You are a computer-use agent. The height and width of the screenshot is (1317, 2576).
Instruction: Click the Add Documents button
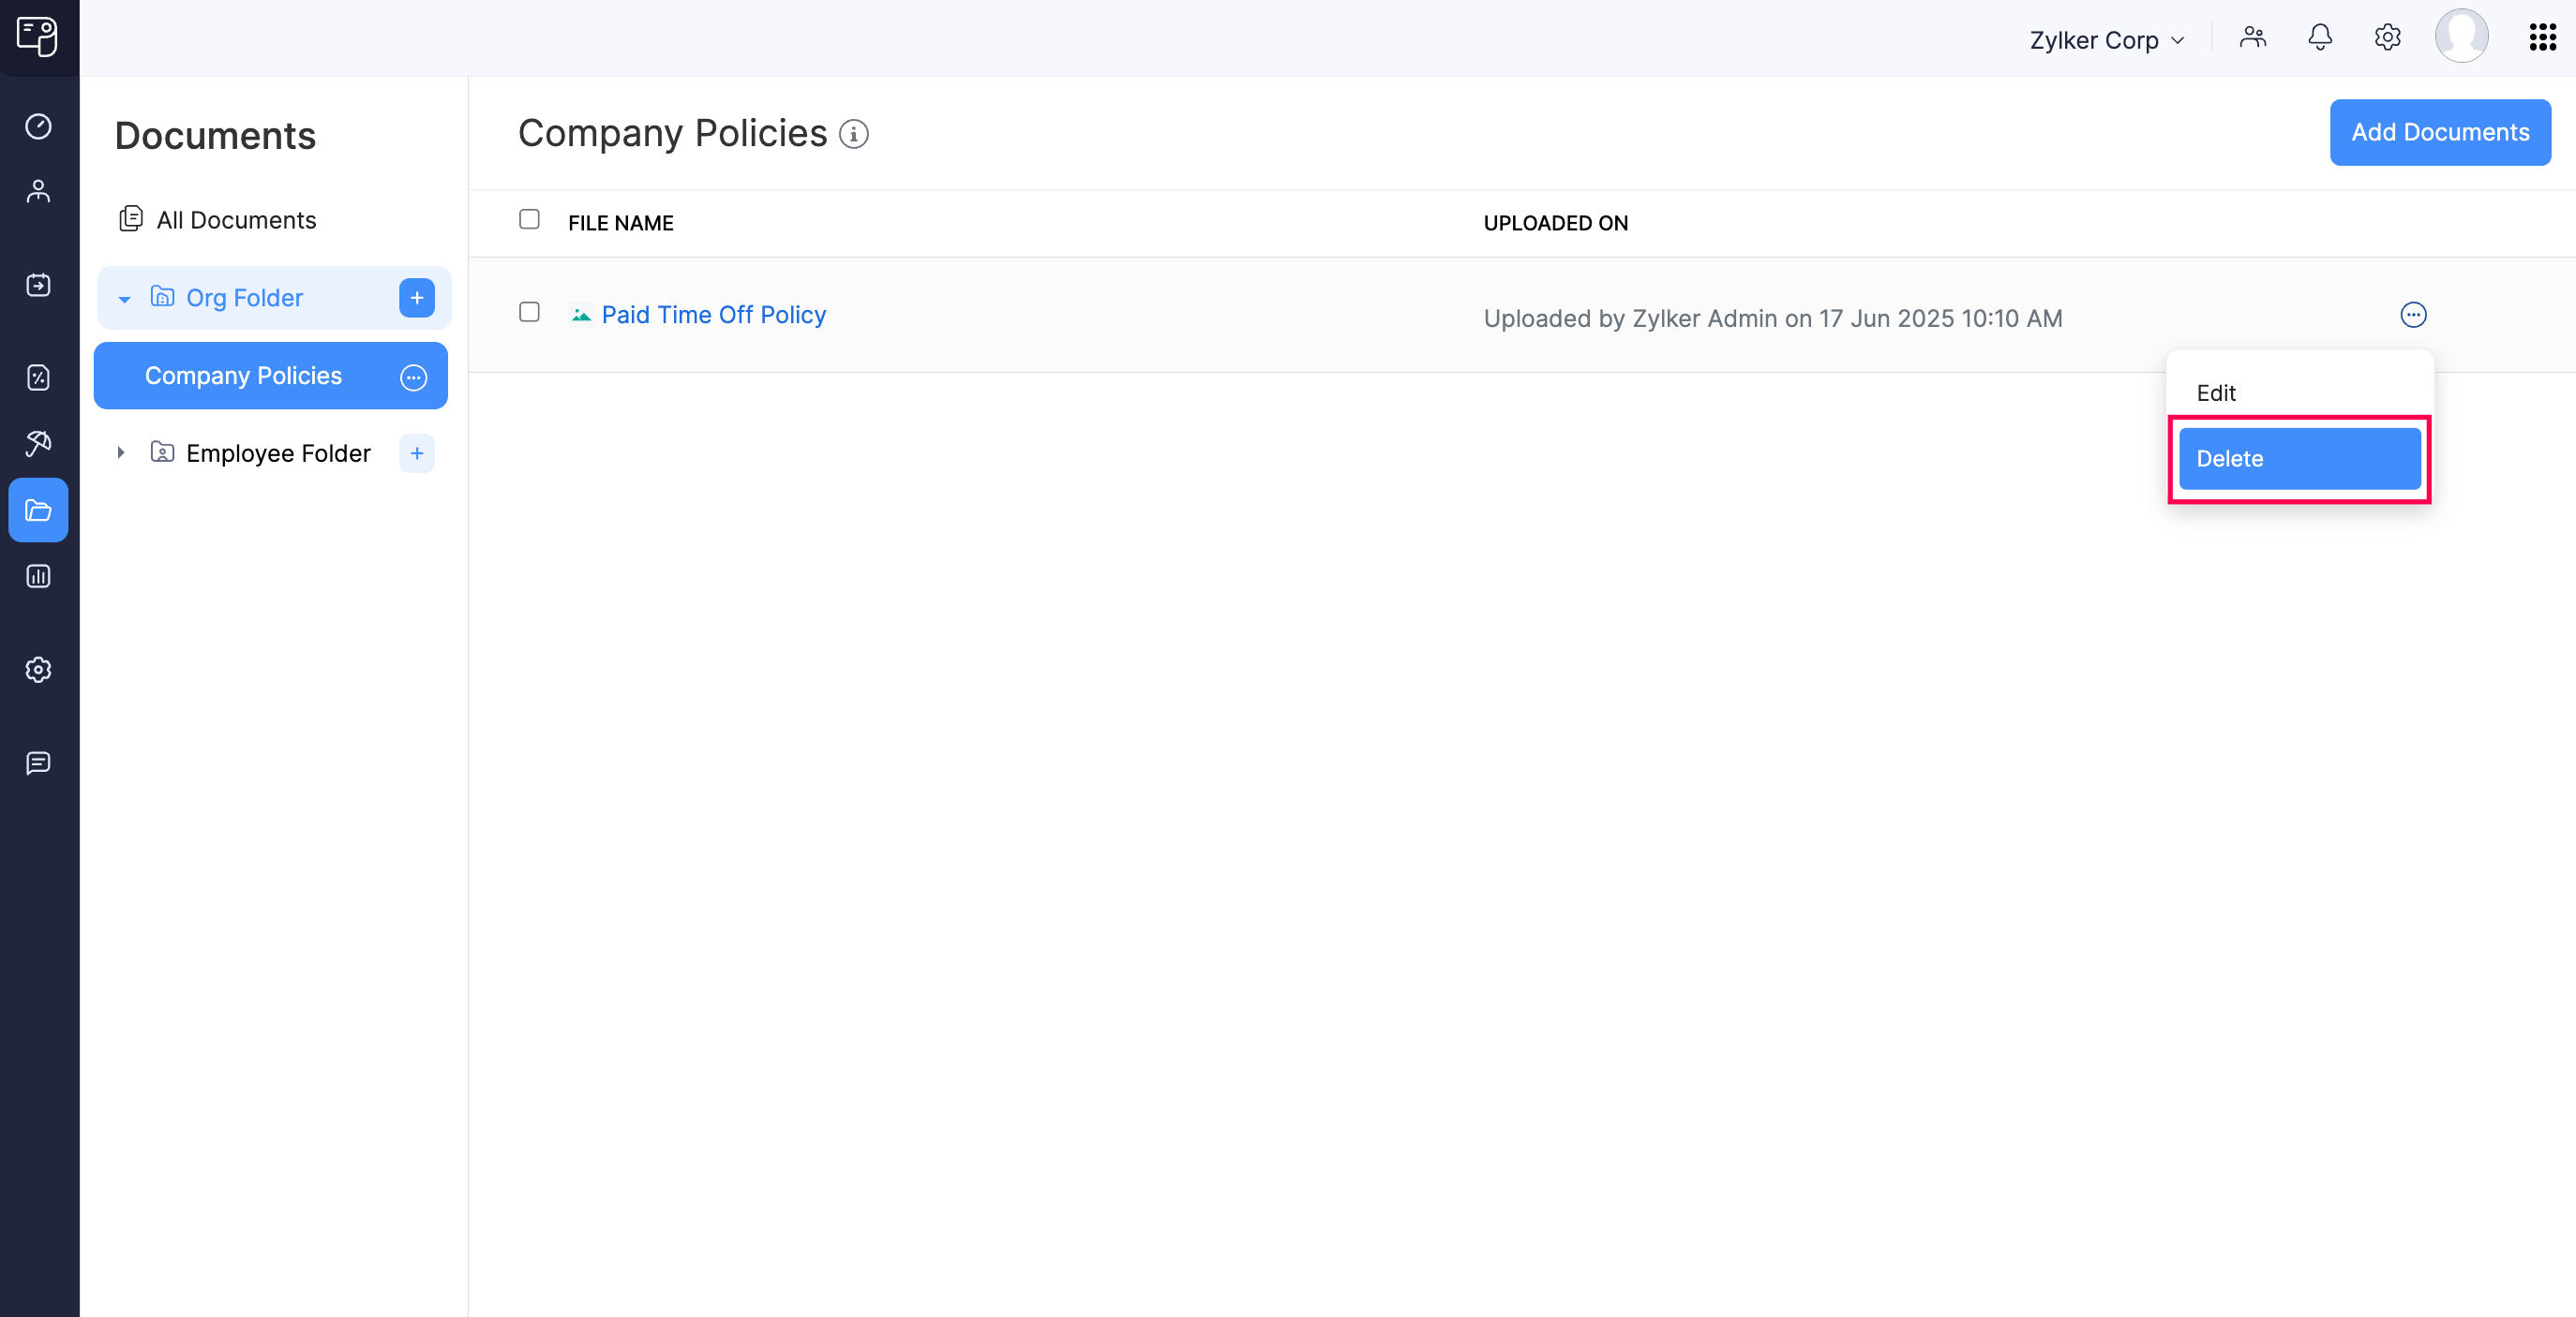point(2440,132)
